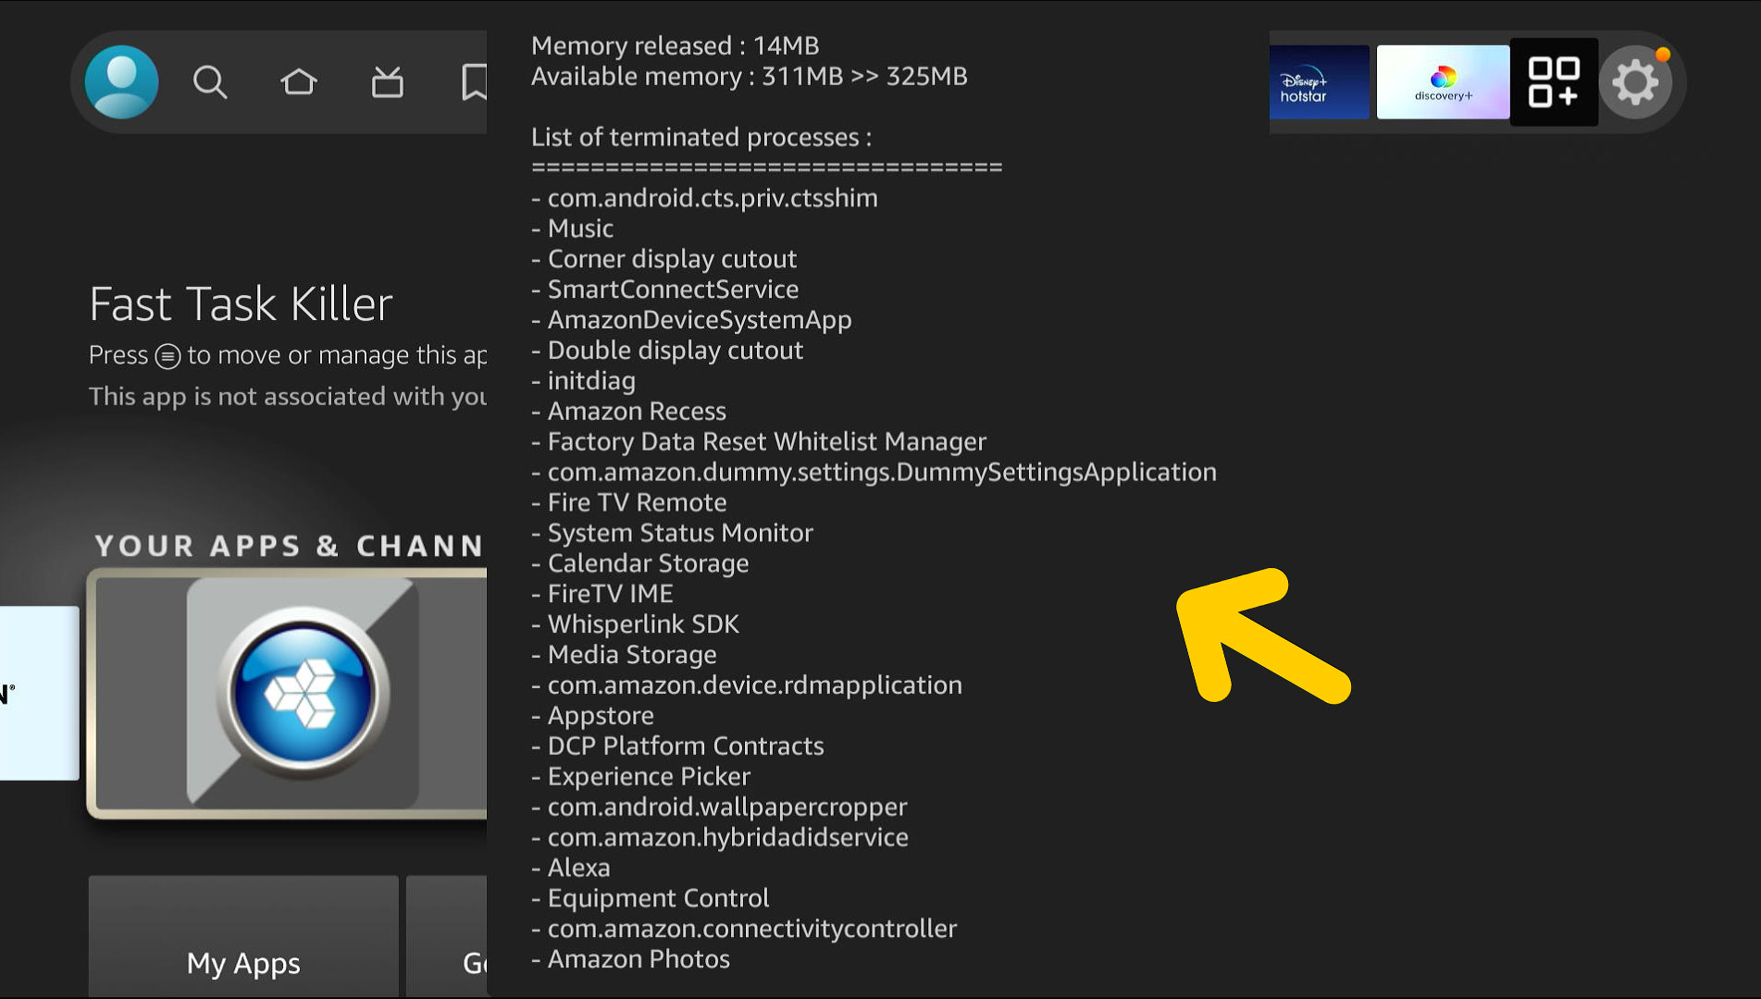Select the 'Appstore' entry
This screenshot has width=1761, height=999.
[x=592, y=716]
